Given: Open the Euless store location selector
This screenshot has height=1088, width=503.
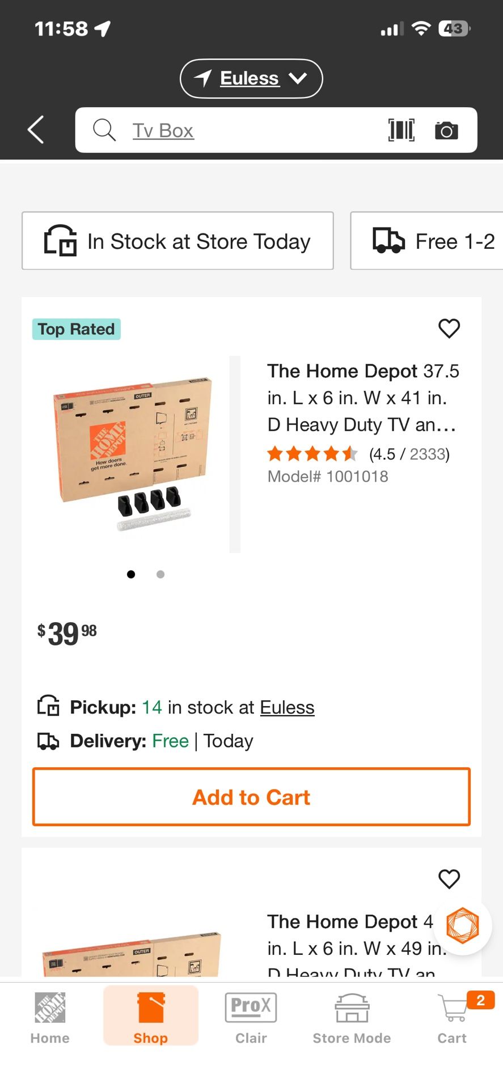Looking at the screenshot, I should [x=251, y=78].
